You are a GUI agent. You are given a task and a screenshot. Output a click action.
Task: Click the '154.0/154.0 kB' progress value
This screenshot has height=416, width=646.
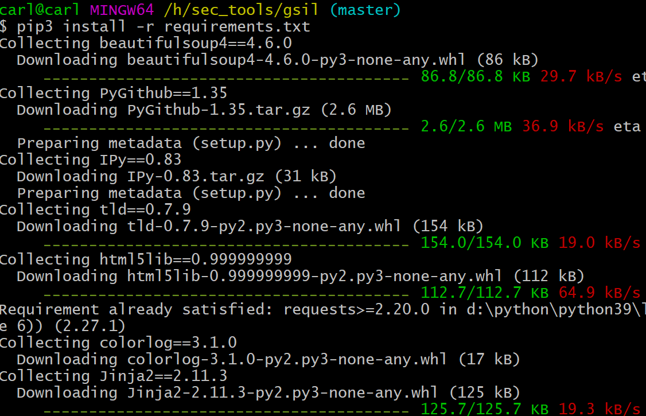[484, 243]
